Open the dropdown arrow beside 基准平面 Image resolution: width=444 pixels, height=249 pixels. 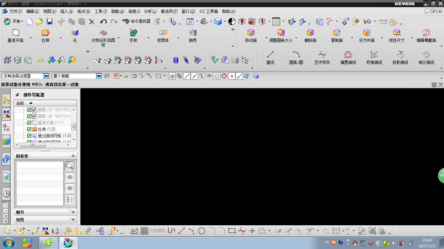[x=31, y=38]
